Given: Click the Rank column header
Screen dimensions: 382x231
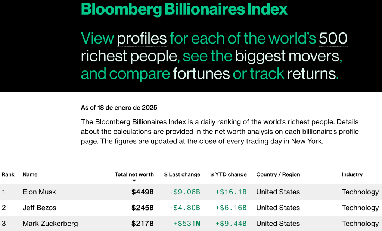Looking at the screenshot, I should (x=8, y=174).
